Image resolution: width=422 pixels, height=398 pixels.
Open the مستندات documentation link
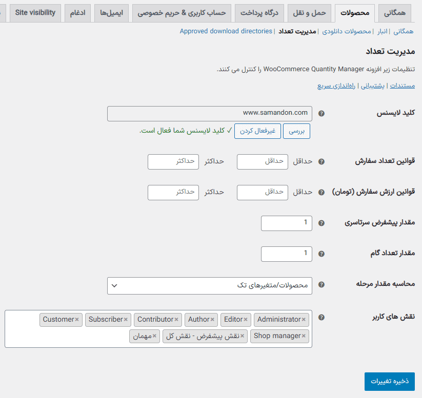click(403, 86)
